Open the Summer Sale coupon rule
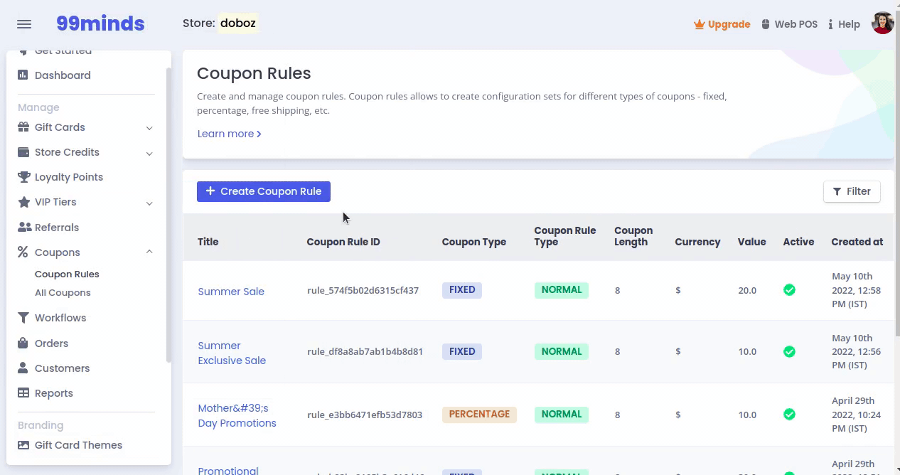 (x=231, y=292)
